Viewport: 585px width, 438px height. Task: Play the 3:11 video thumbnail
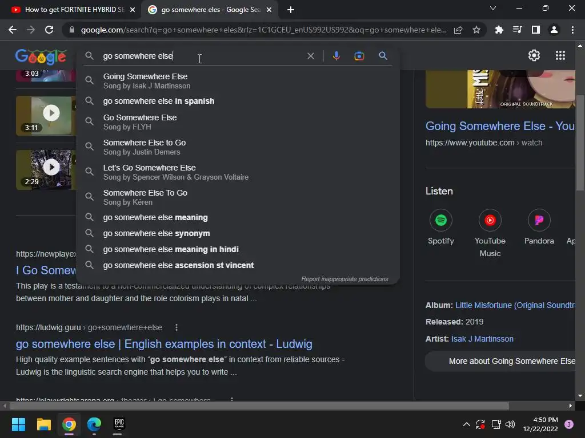46,115
